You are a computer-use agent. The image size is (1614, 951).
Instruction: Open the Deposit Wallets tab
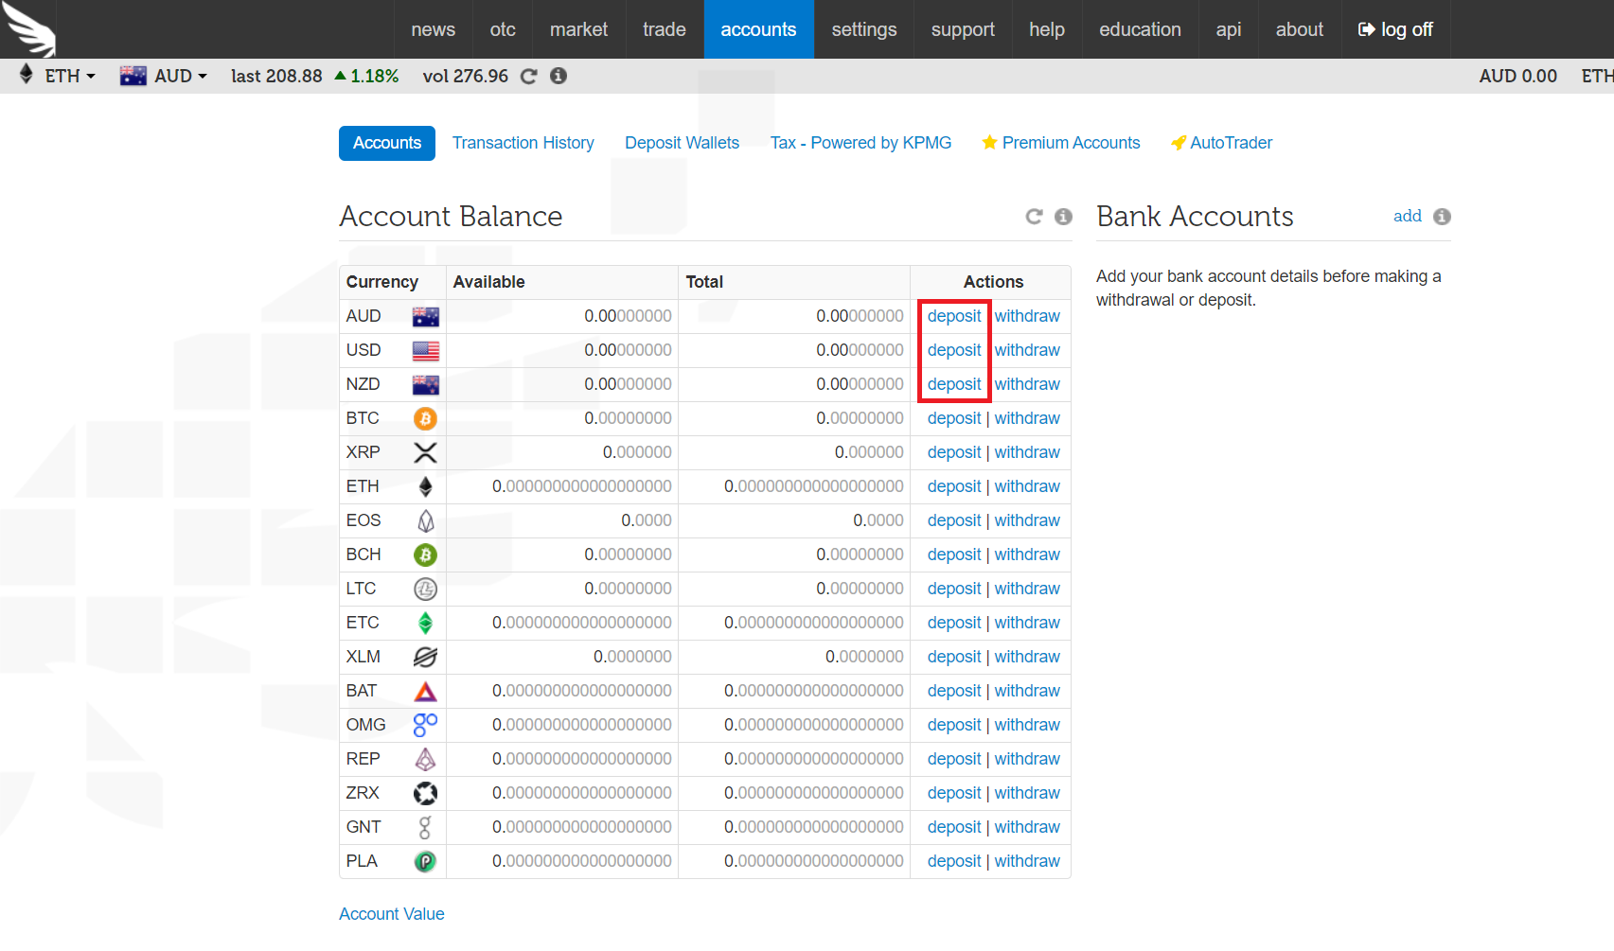point(682,143)
